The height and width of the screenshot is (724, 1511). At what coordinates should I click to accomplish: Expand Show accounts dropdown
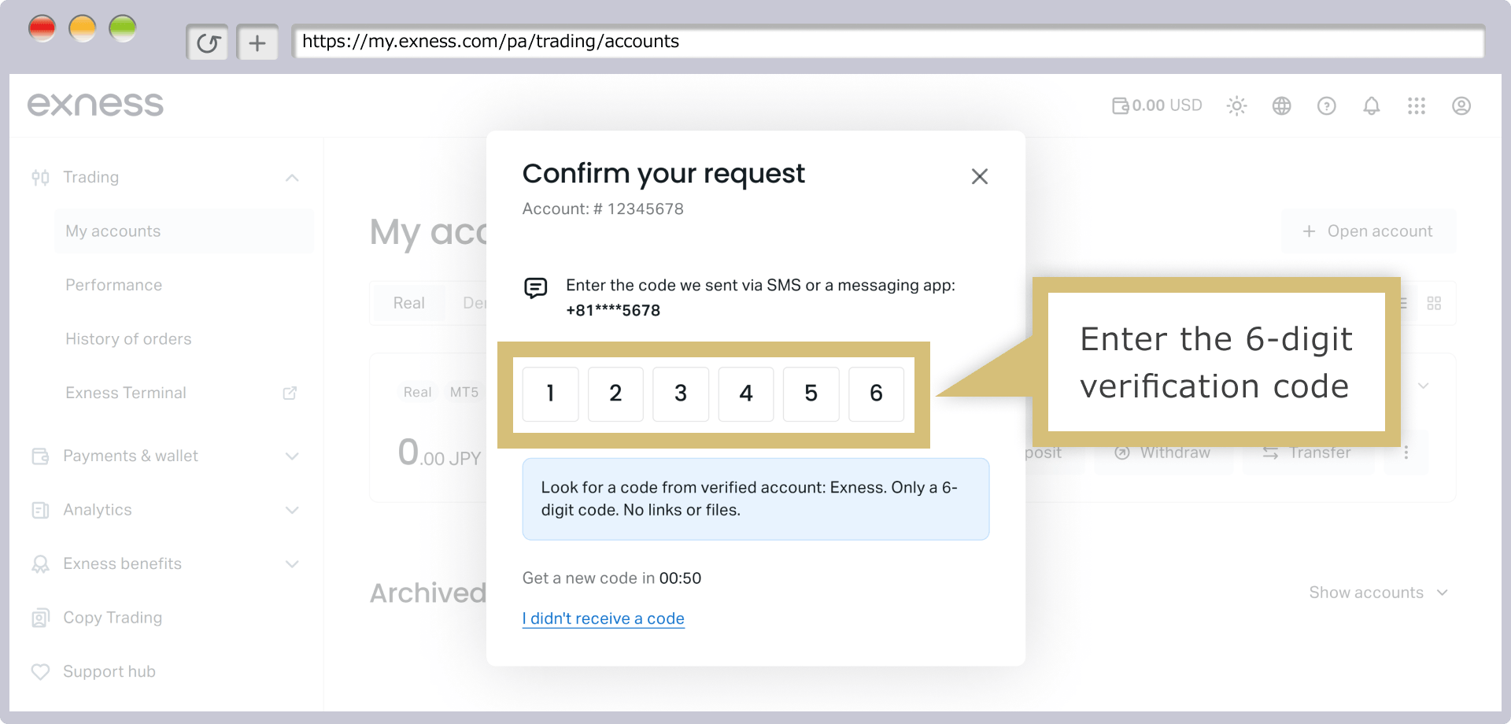(x=1378, y=593)
